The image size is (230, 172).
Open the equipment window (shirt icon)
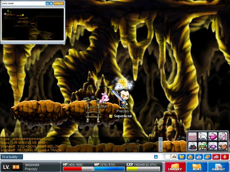point(182,157)
